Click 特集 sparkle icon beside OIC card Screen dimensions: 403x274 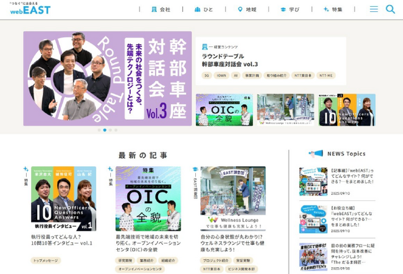coord(110,169)
